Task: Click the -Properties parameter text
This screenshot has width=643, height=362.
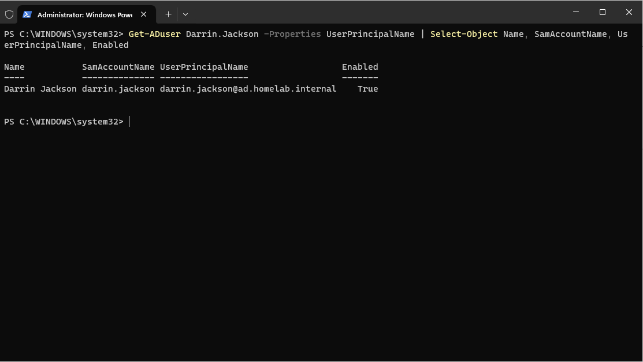Action: (x=292, y=34)
